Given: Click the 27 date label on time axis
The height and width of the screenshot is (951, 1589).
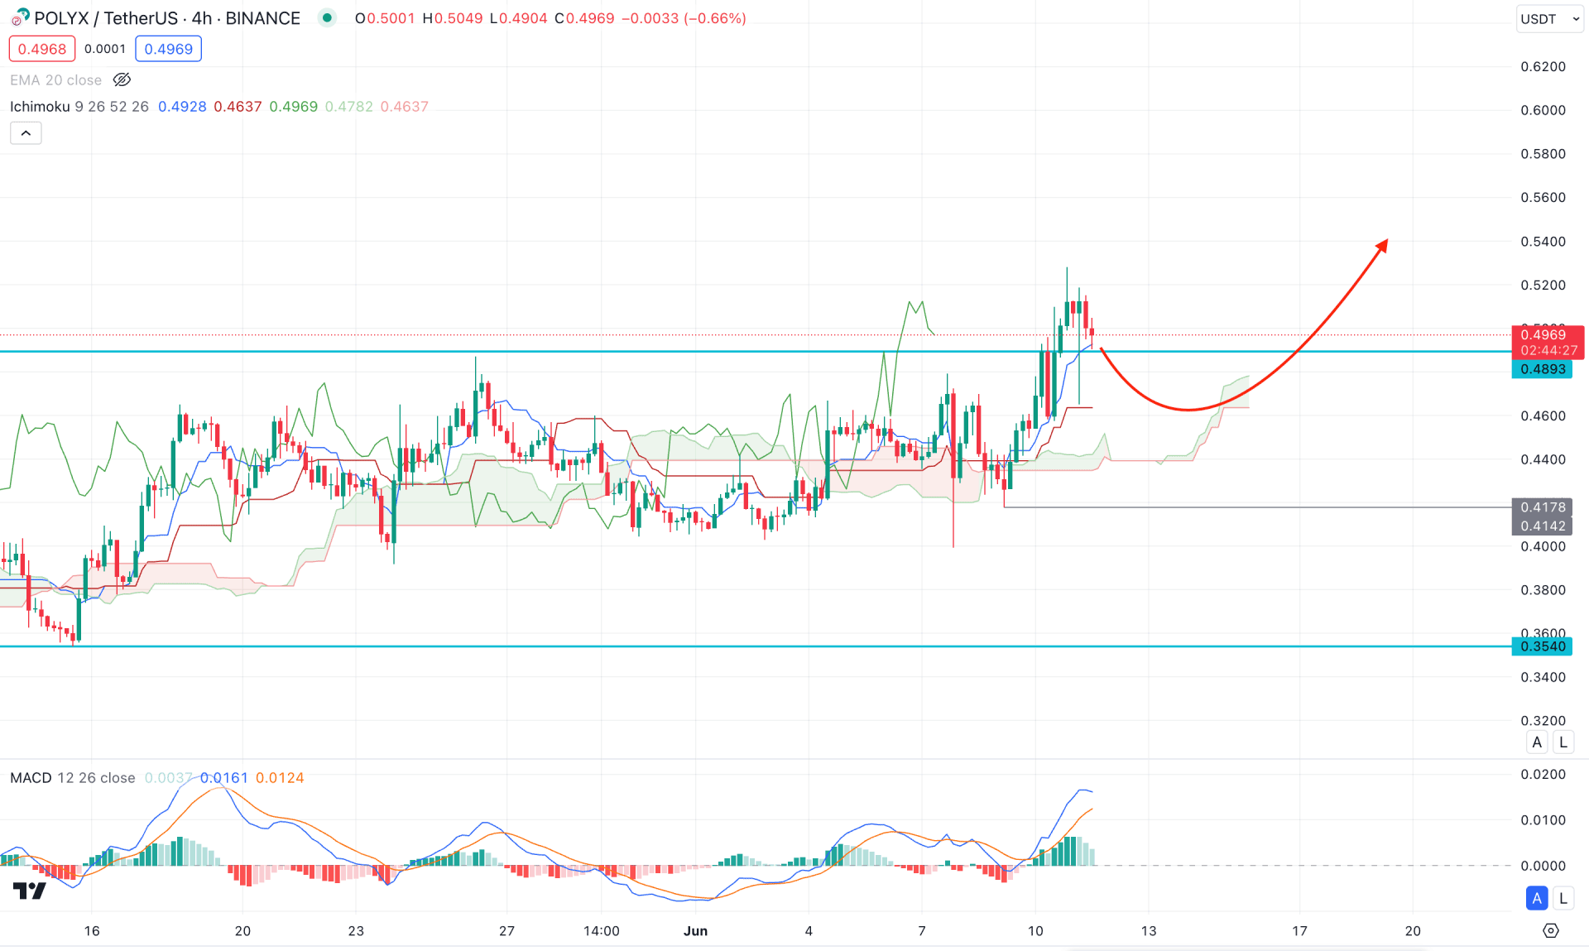Looking at the screenshot, I should click(x=506, y=931).
